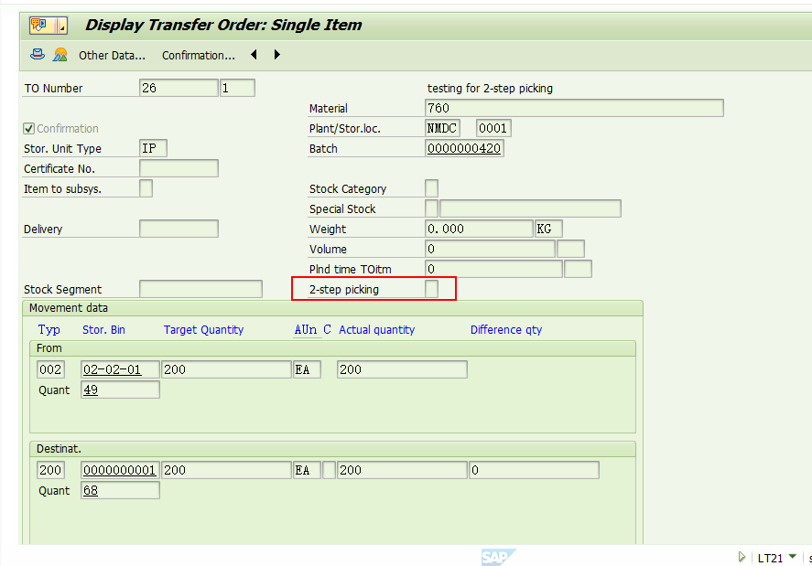Open the Confirmation... menu
This screenshot has width=812, height=566.
point(198,55)
